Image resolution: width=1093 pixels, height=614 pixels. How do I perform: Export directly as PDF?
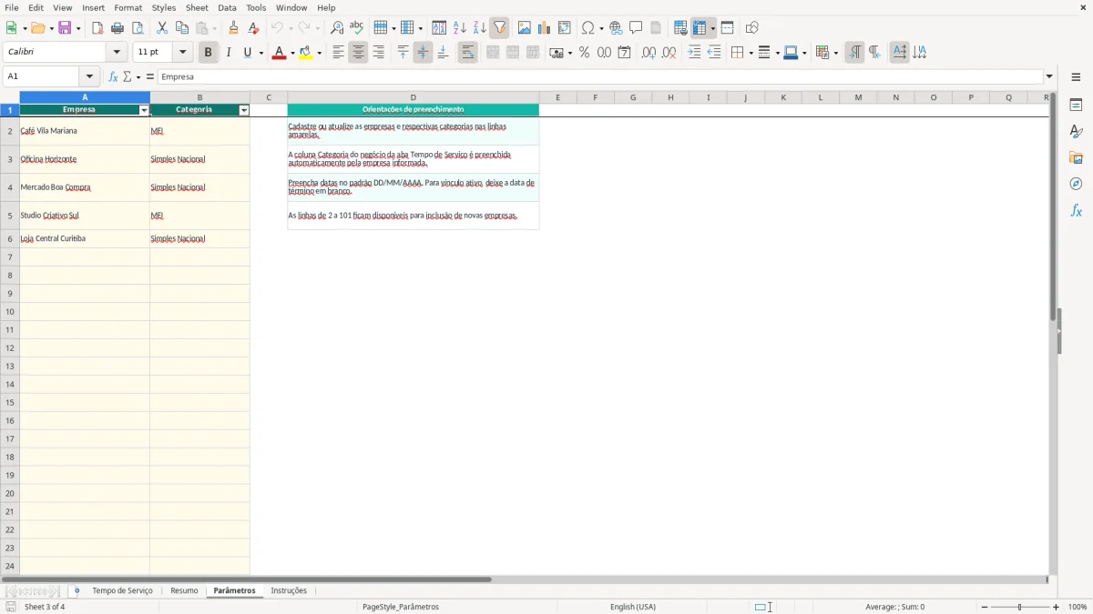pyautogui.click(x=97, y=28)
